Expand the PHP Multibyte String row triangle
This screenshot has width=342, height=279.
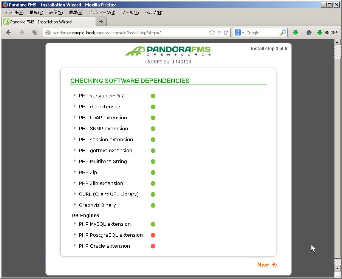[74, 161]
